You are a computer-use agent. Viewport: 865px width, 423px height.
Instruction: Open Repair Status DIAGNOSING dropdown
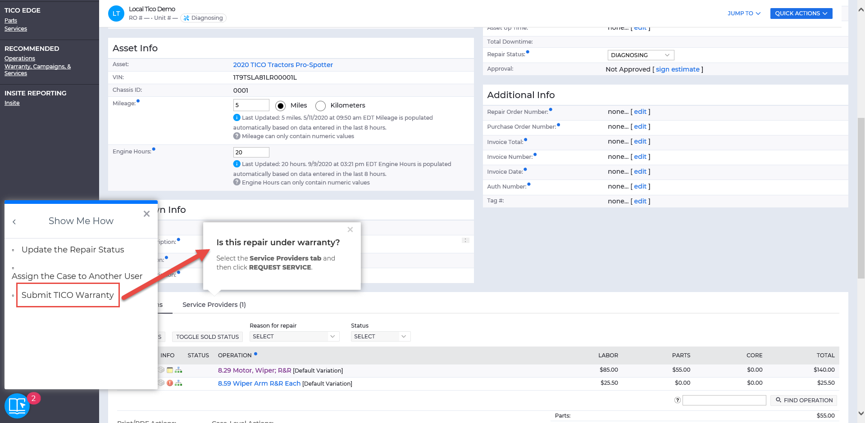(641, 55)
